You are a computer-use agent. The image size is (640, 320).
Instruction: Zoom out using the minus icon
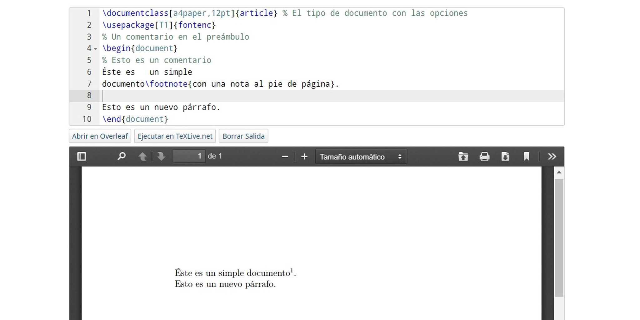[x=285, y=156]
